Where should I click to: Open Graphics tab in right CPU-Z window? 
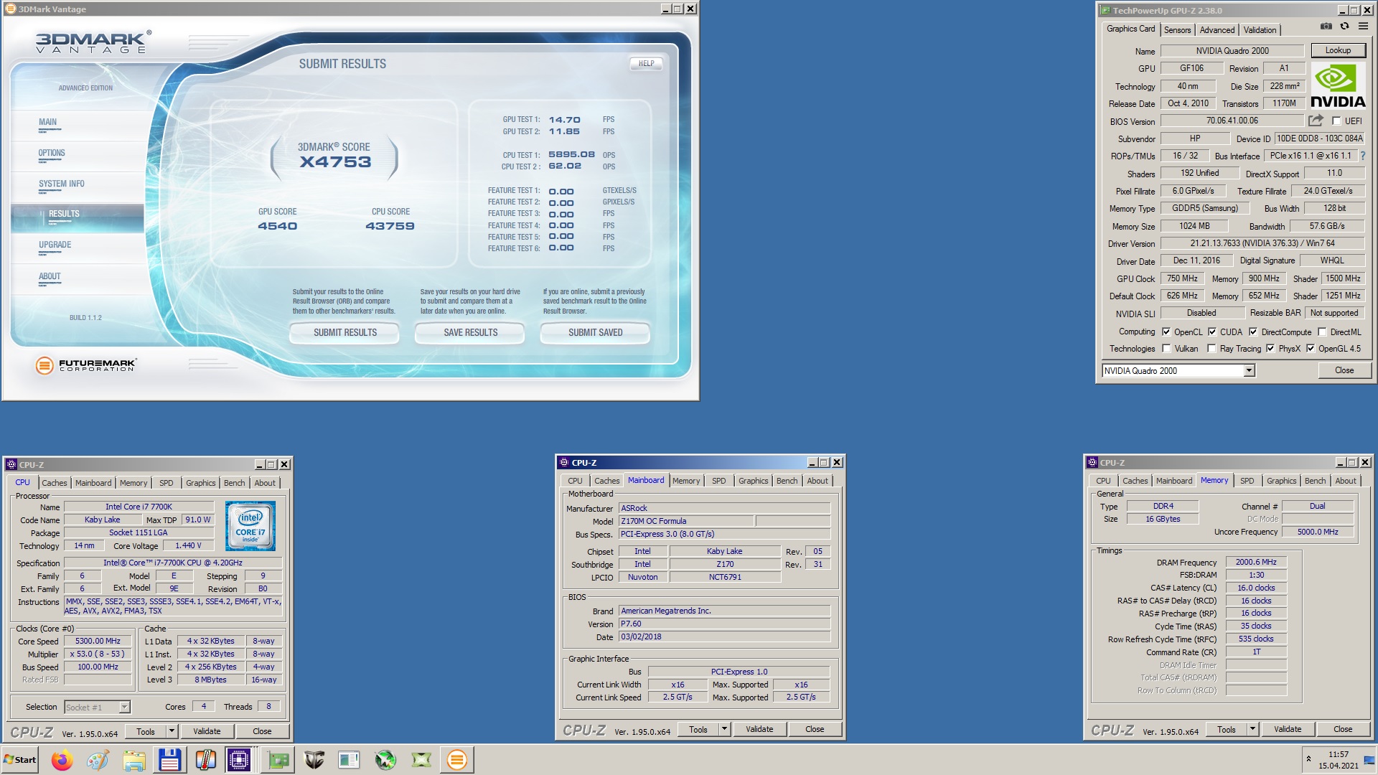click(x=1281, y=481)
